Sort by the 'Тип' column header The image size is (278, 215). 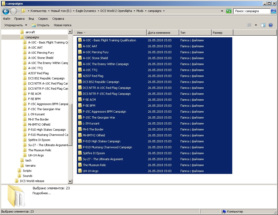click(x=195, y=33)
